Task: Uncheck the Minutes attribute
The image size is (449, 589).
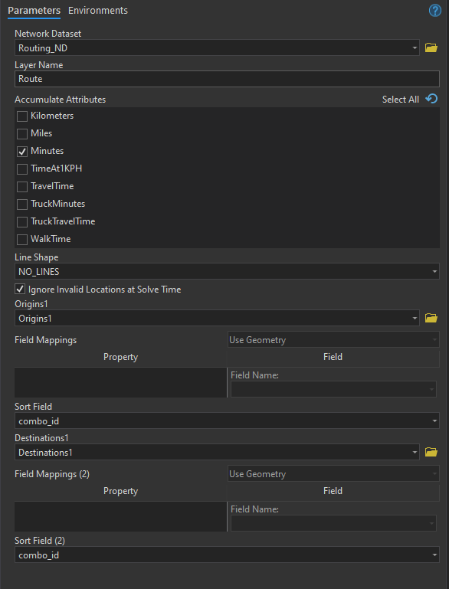Action: pos(22,152)
